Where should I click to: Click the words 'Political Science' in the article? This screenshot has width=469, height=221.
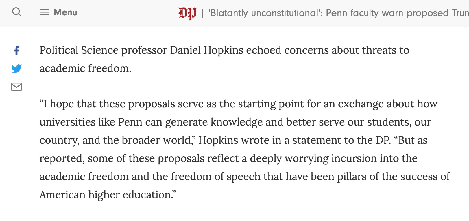tap(79, 50)
